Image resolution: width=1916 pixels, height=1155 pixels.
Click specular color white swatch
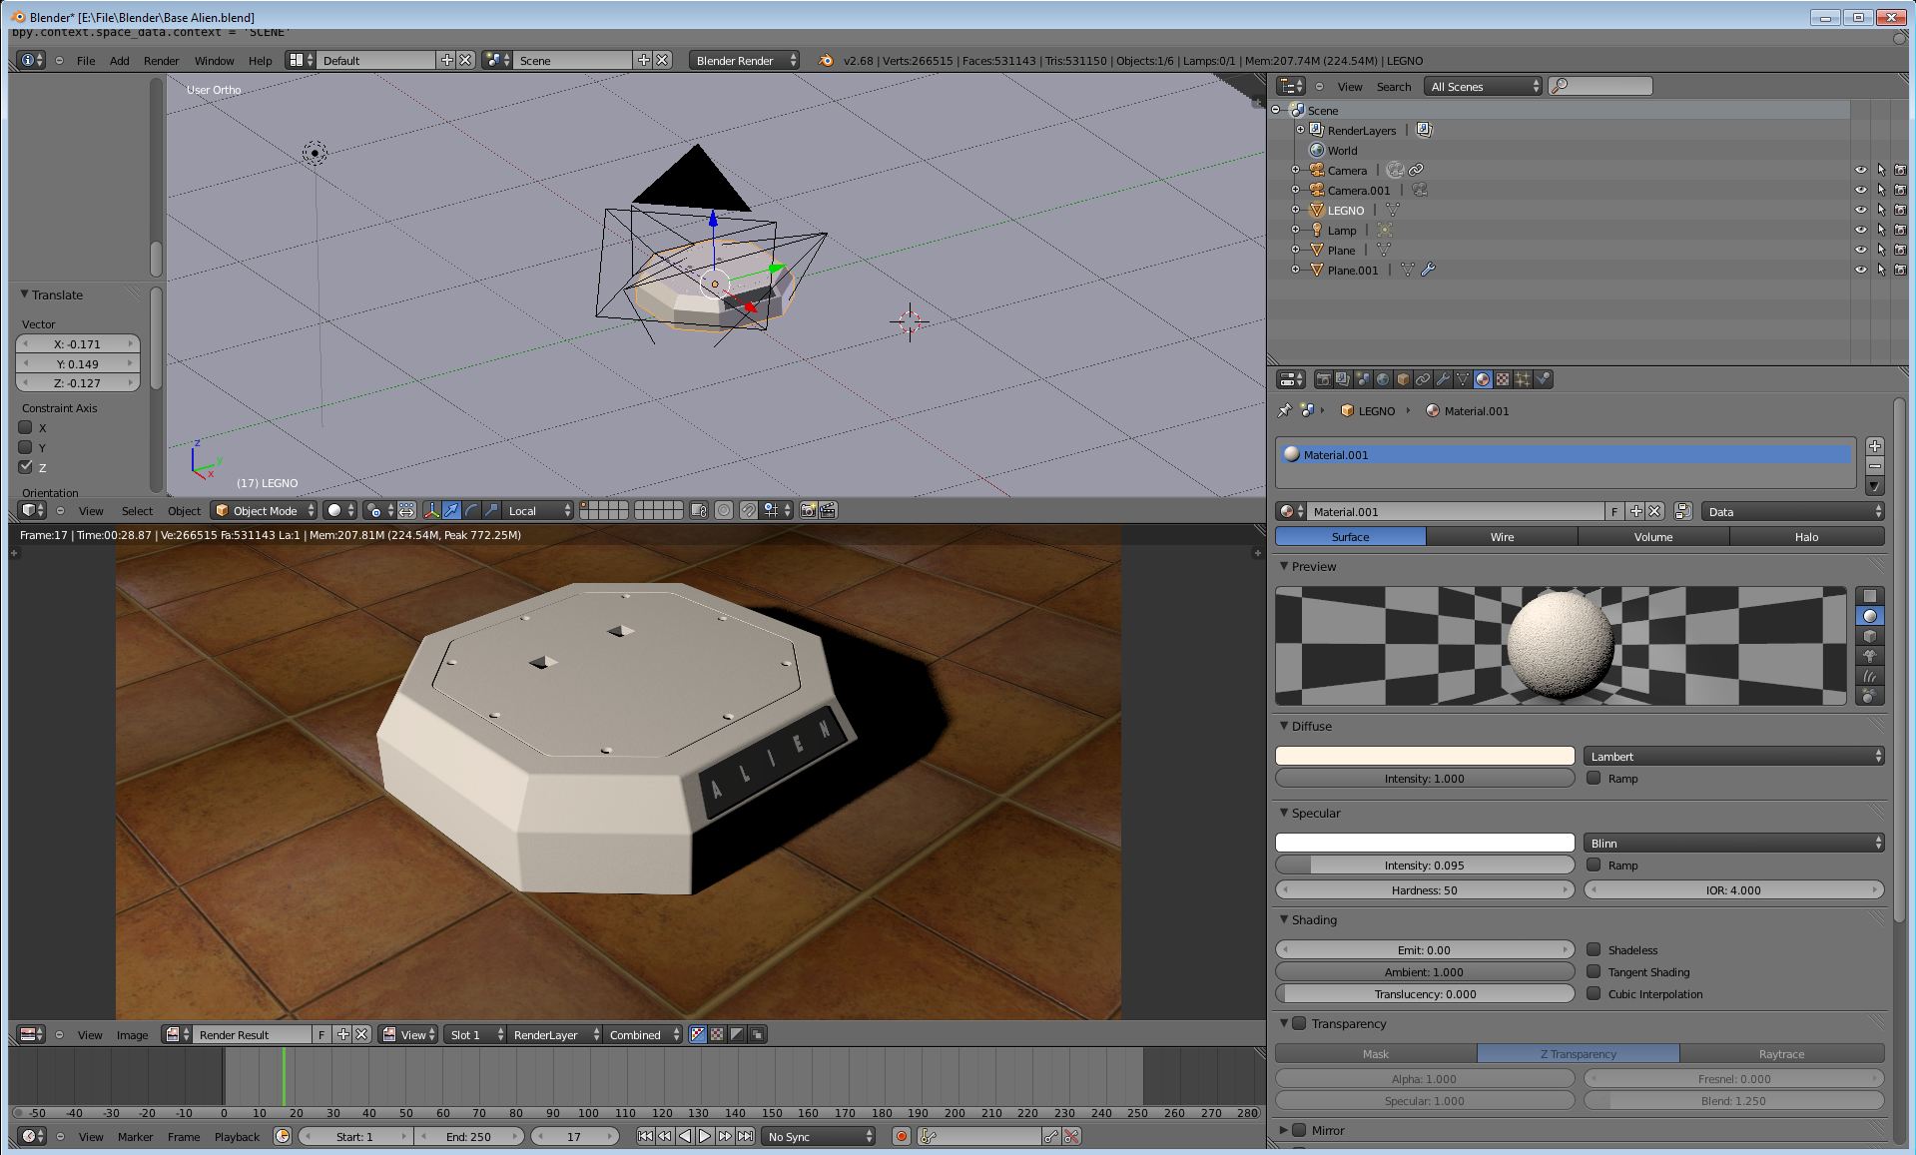(1425, 843)
